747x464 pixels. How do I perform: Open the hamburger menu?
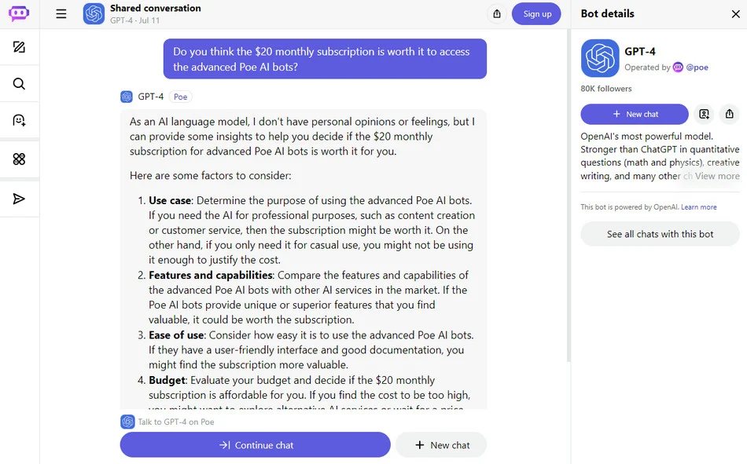coord(61,14)
